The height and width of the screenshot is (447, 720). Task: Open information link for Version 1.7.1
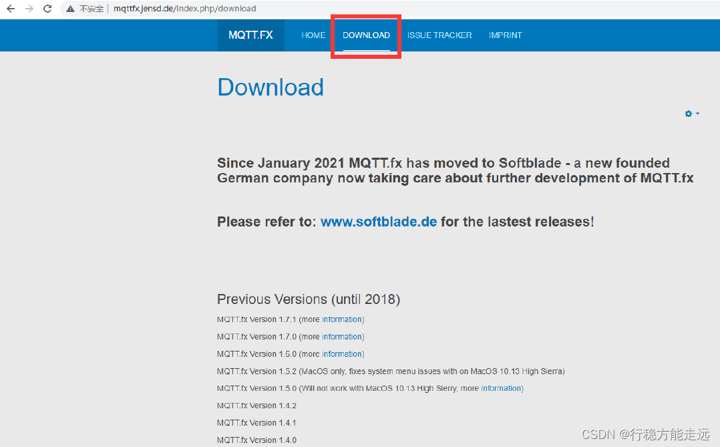[342, 319]
